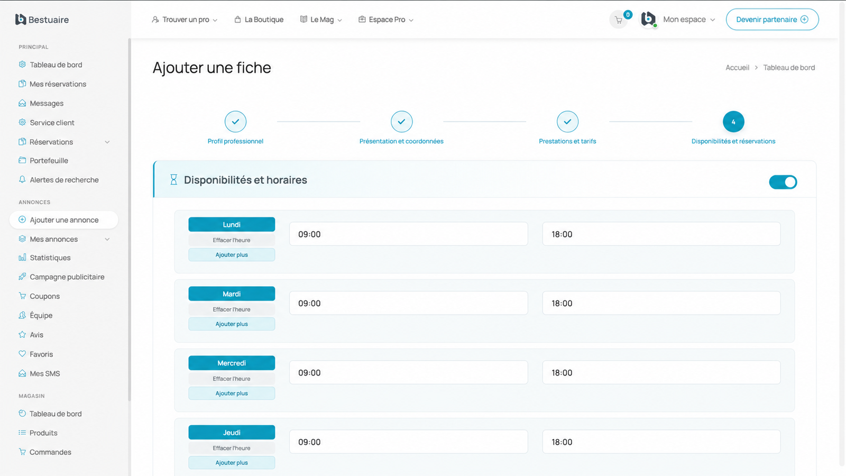Click the Campagne publicitaire rocket icon
This screenshot has width=846, height=476.
22,277
